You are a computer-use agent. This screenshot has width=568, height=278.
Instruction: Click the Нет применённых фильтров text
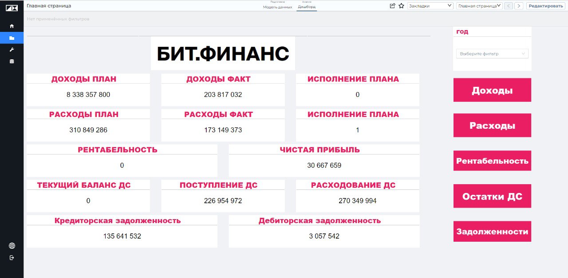pyautogui.click(x=58, y=19)
